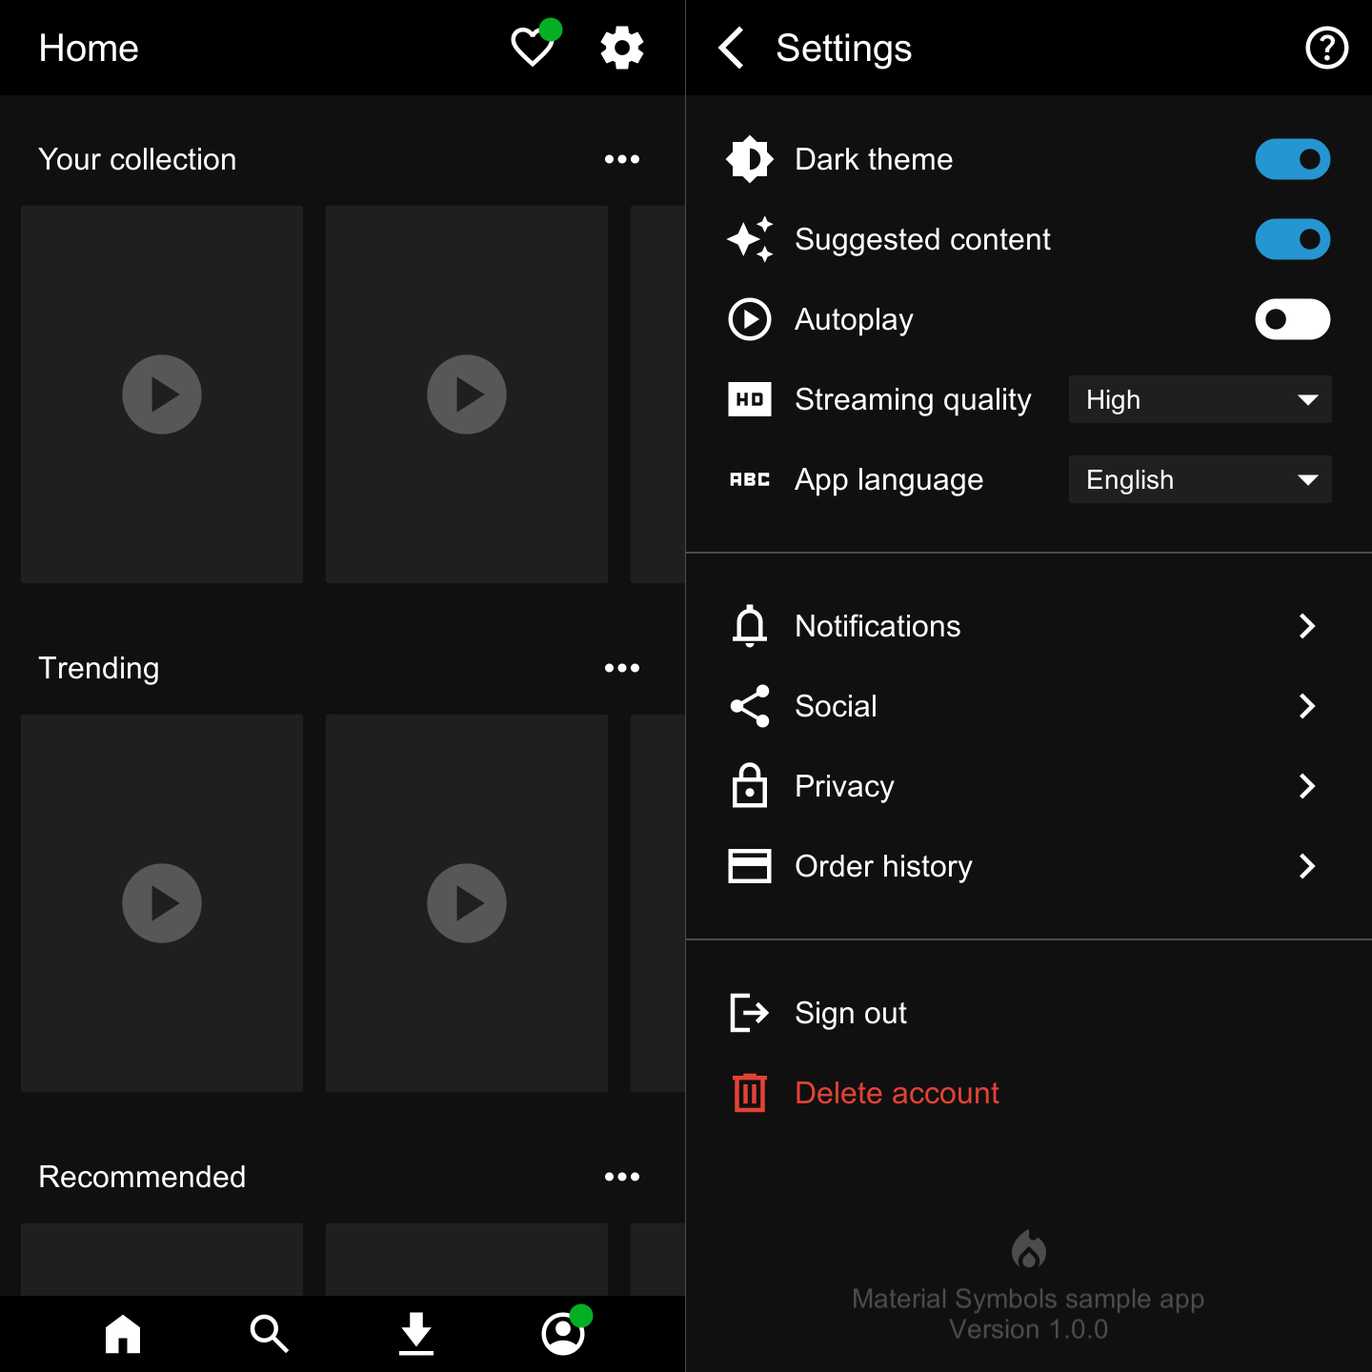
Task: Enable the Autoplay switch
Action: [1293, 319]
